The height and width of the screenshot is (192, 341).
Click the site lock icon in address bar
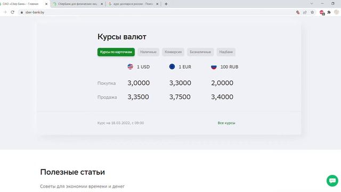21,12
